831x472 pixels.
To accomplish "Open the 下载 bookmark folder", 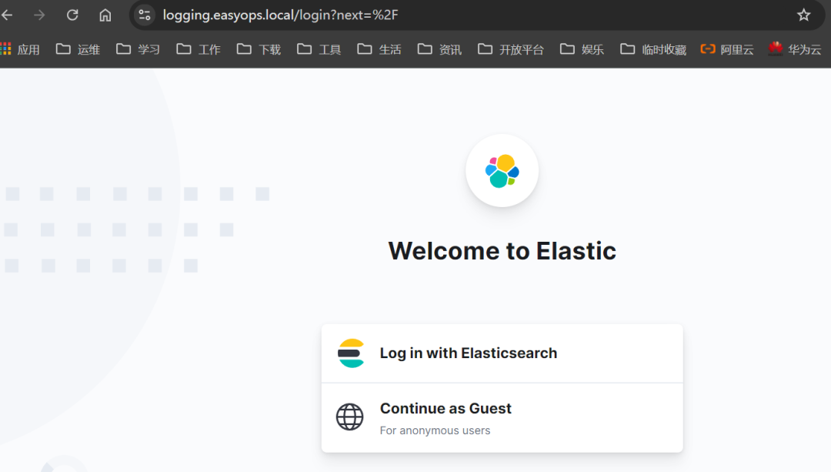I will click(x=259, y=49).
